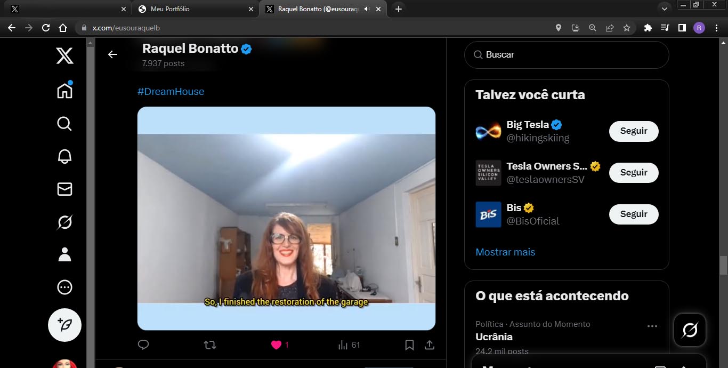Unlike the post with heart icon
728x368 pixels.
(x=276, y=345)
